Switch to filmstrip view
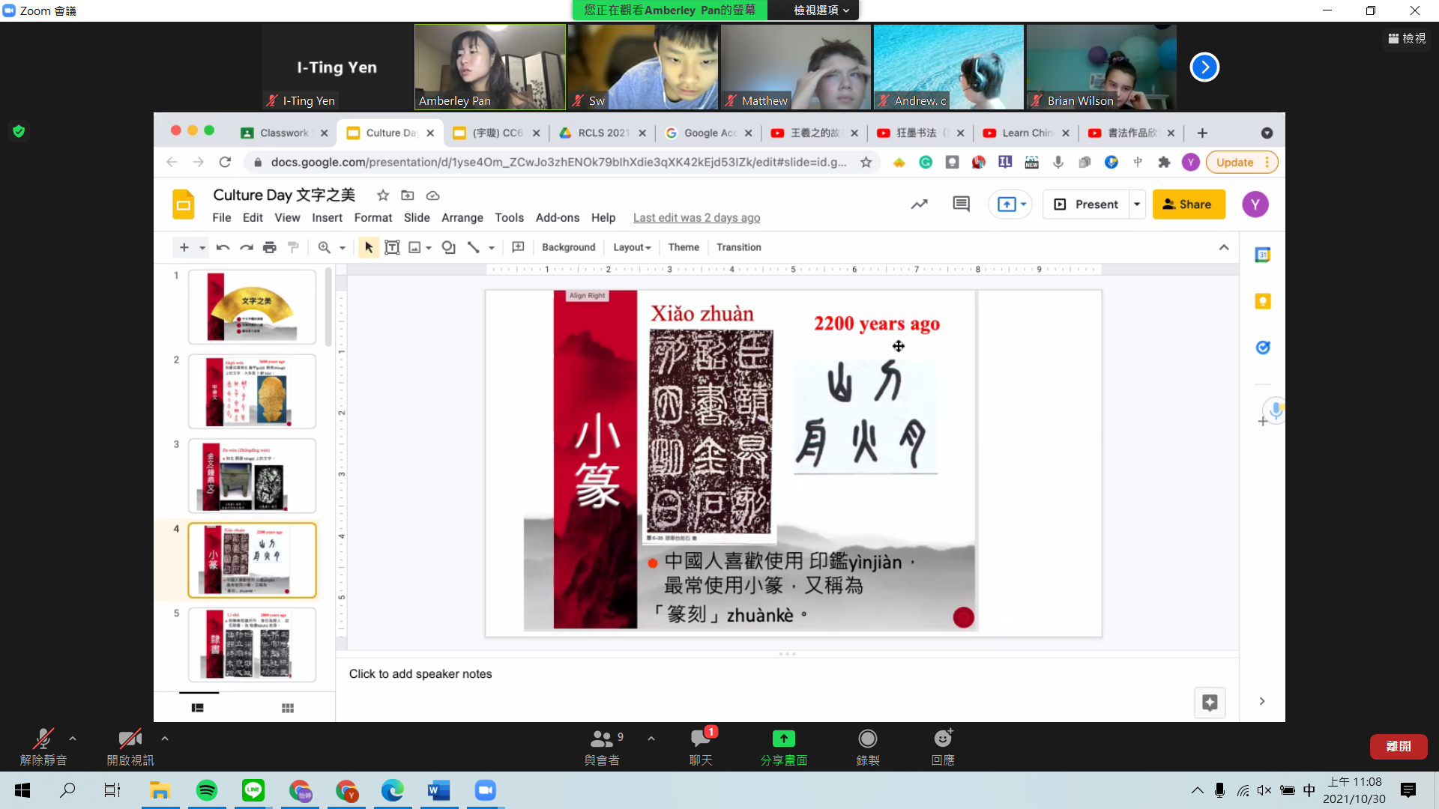1439x809 pixels. coord(197,708)
